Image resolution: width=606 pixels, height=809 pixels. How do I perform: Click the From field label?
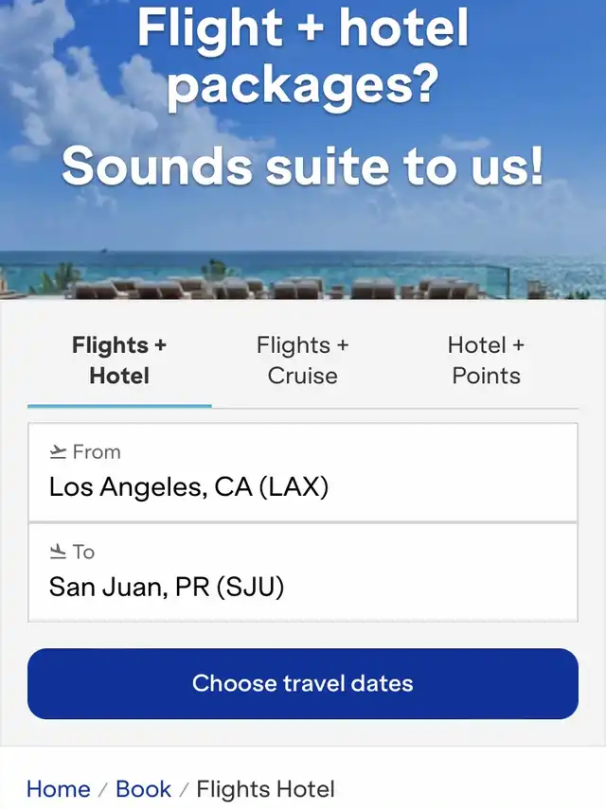(x=97, y=452)
